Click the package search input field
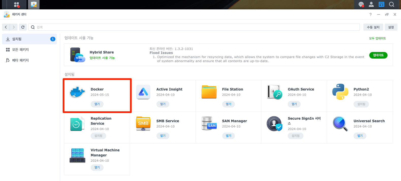 click(194, 27)
